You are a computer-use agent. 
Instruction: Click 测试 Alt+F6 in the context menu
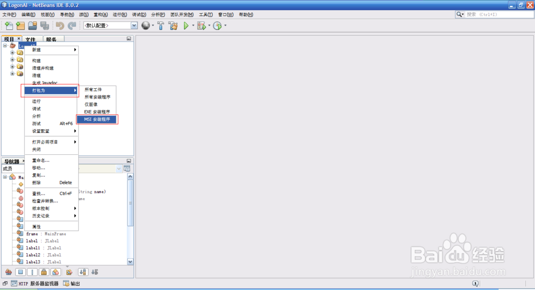click(51, 123)
